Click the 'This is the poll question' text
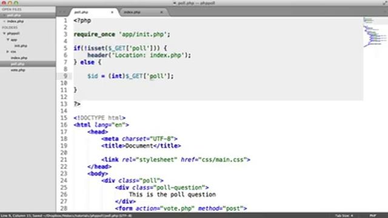This screenshot has height=218, width=388. coord(172,194)
